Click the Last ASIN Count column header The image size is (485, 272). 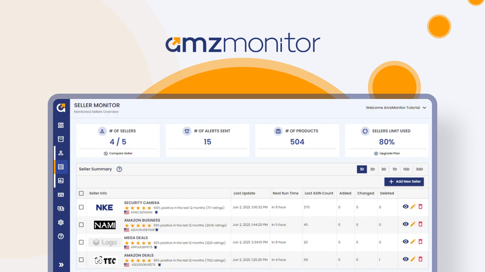coord(319,193)
